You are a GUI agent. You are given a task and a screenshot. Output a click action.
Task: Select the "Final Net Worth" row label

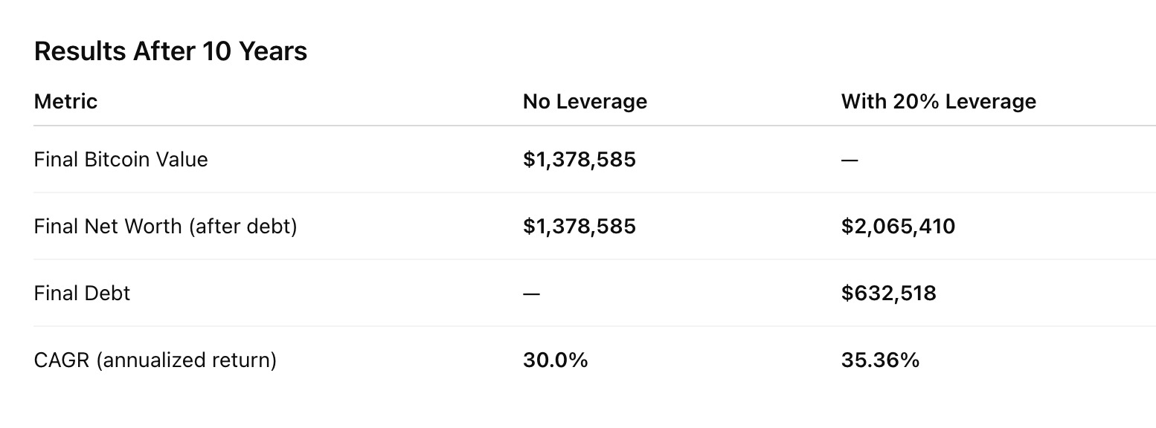tap(109, 226)
